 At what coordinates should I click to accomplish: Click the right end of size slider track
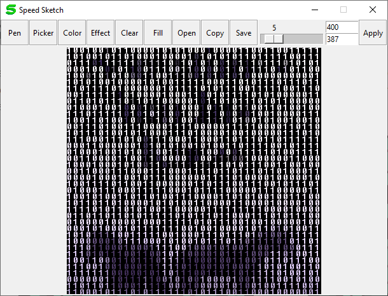[320, 39]
